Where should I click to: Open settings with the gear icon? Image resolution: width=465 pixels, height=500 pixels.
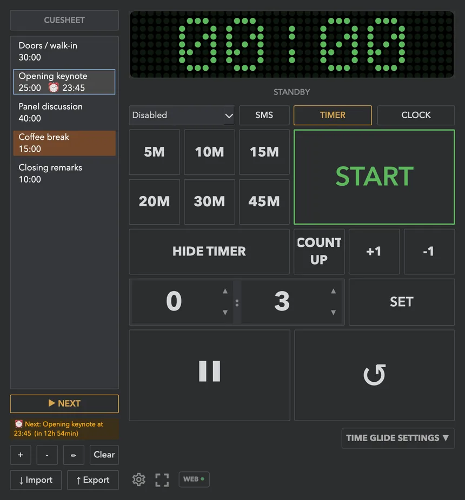click(x=138, y=479)
